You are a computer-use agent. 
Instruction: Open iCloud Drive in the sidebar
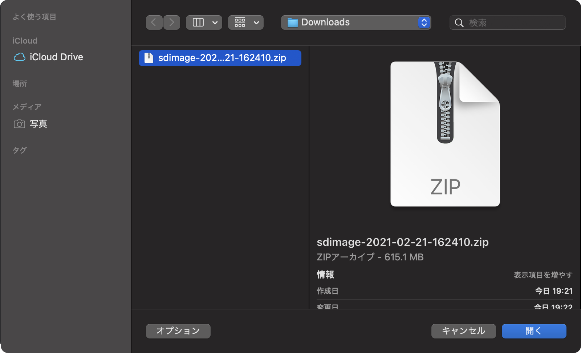pyautogui.click(x=56, y=57)
